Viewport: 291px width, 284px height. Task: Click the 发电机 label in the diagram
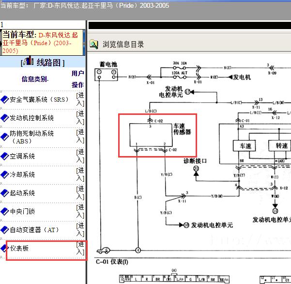pos(242,77)
